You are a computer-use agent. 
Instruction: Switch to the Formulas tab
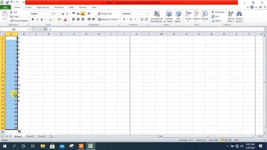(x=59, y=7)
